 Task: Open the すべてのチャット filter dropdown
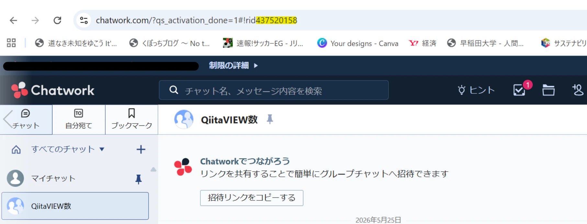(x=68, y=149)
